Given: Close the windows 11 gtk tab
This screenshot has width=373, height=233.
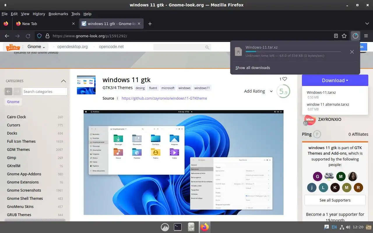Looking at the screenshot, I should click(139, 24).
